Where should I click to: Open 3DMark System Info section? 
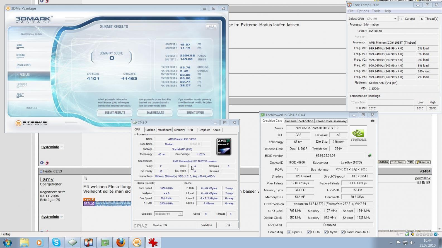(x=24, y=65)
